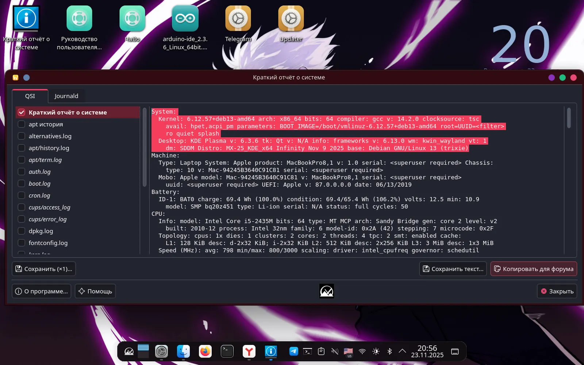Click the log list scrollbar
584x365 pixels.
145,147
